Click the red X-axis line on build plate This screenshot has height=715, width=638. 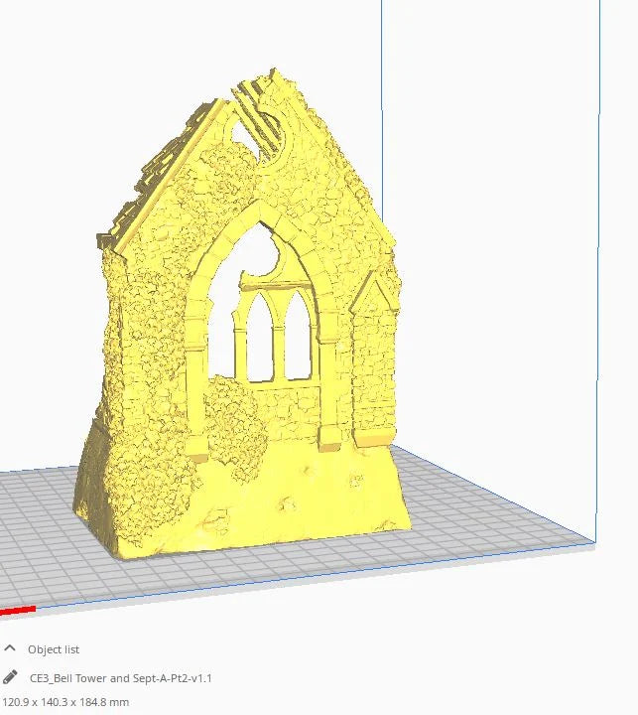coord(18,610)
